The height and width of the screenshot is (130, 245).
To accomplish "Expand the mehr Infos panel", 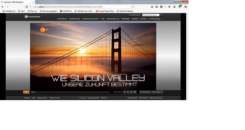I will [x=157, y=92].
